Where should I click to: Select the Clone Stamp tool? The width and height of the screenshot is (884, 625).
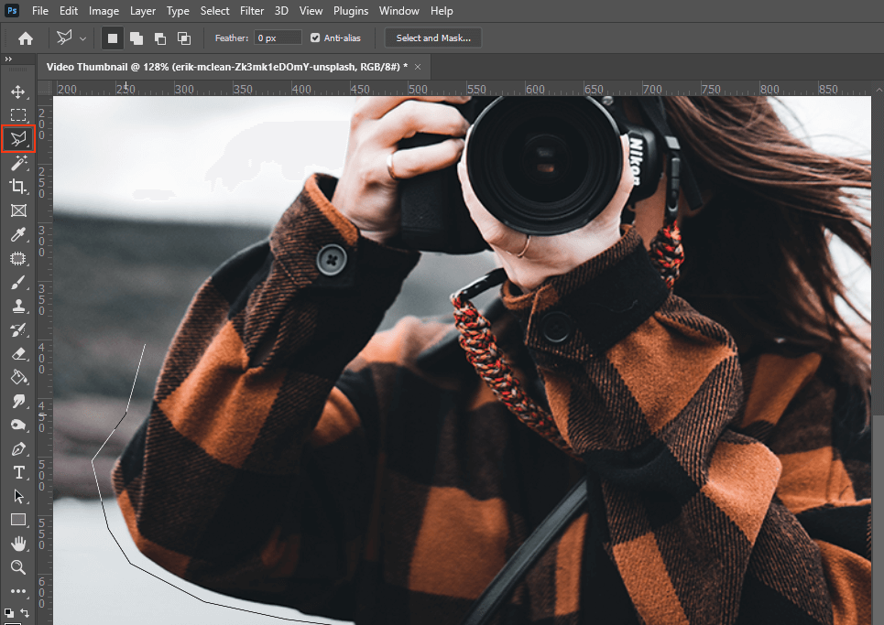tap(18, 306)
